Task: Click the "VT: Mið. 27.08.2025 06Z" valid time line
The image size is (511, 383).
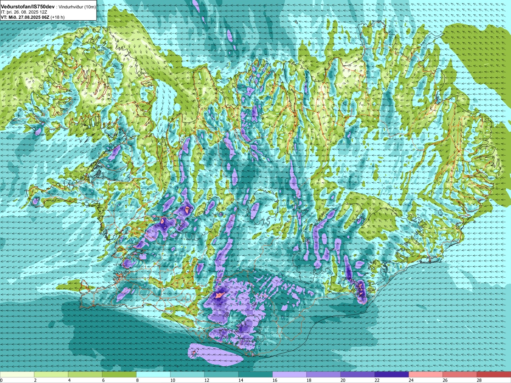Action: pyautogui.click(x=25, y=17)
